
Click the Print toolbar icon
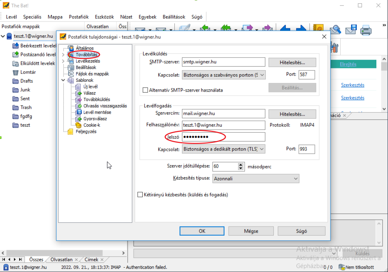coord(366,30)
